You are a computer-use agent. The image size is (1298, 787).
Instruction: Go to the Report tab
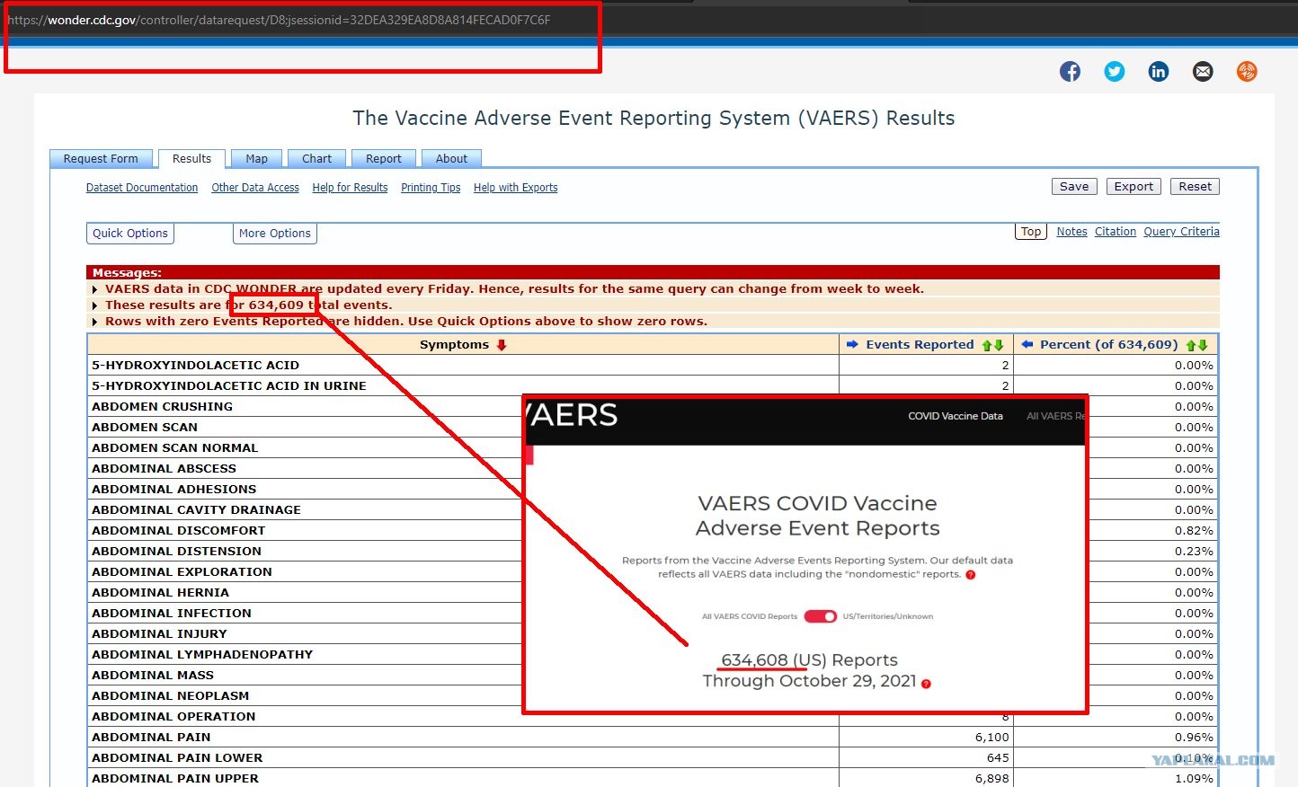(x=384, y=159)
